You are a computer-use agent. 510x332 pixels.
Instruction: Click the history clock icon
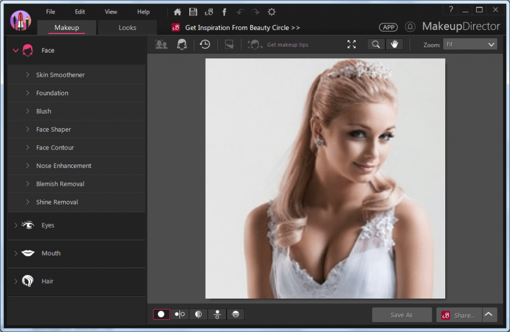click(x=205, y=44)
